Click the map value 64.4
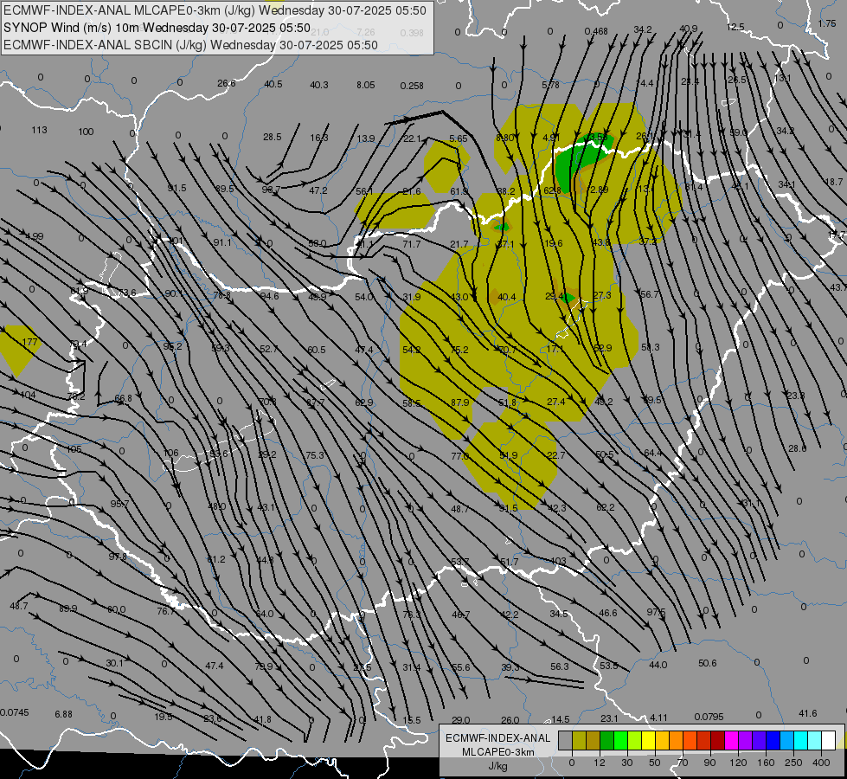Image resolution: width=847 pixels, height=779 pixels. 652,453
